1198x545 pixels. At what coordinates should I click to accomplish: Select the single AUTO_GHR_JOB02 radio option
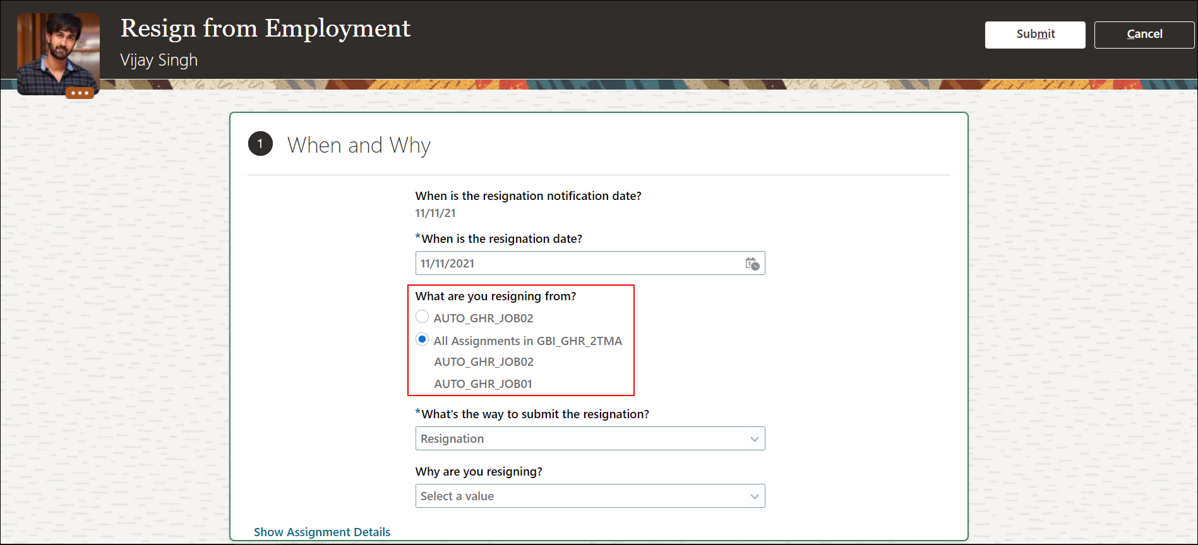pyautogui.click(x=422, y=317)
